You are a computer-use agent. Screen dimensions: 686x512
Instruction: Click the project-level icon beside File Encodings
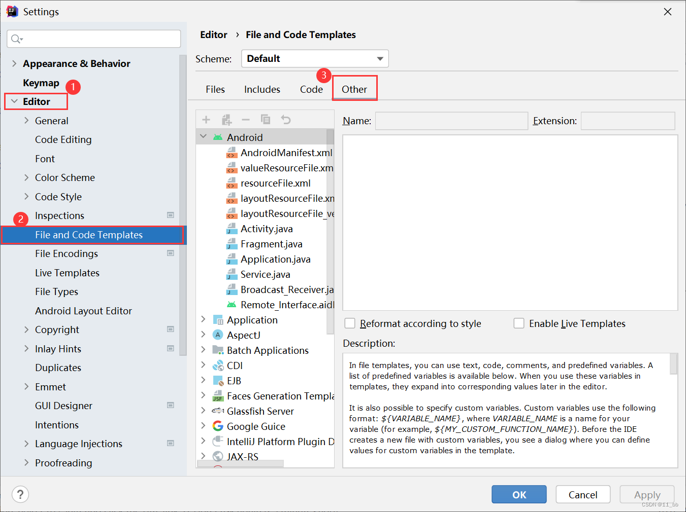pyautogui.click(x=171, y=253)
